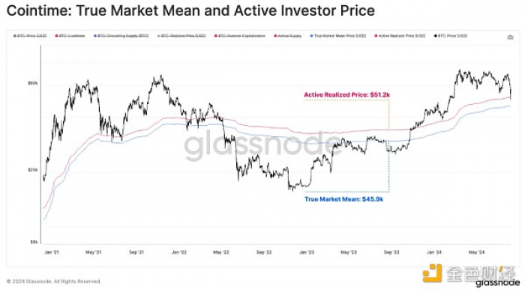The image size is (525, 292).
Task: Click the $60k y-axis label
Action: coord(33,83)
